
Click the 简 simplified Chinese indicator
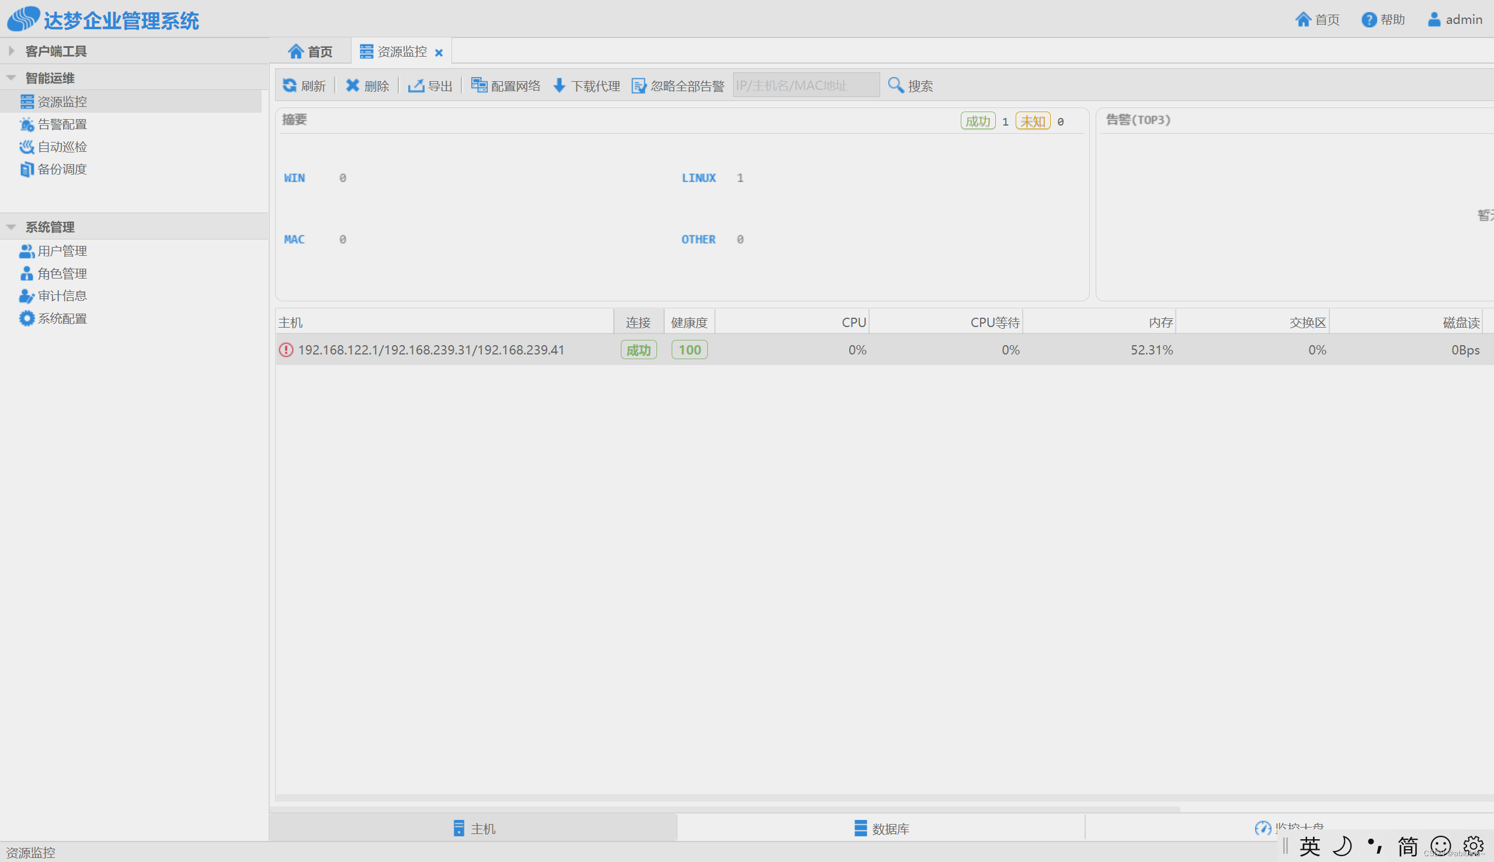point(1408,846)
